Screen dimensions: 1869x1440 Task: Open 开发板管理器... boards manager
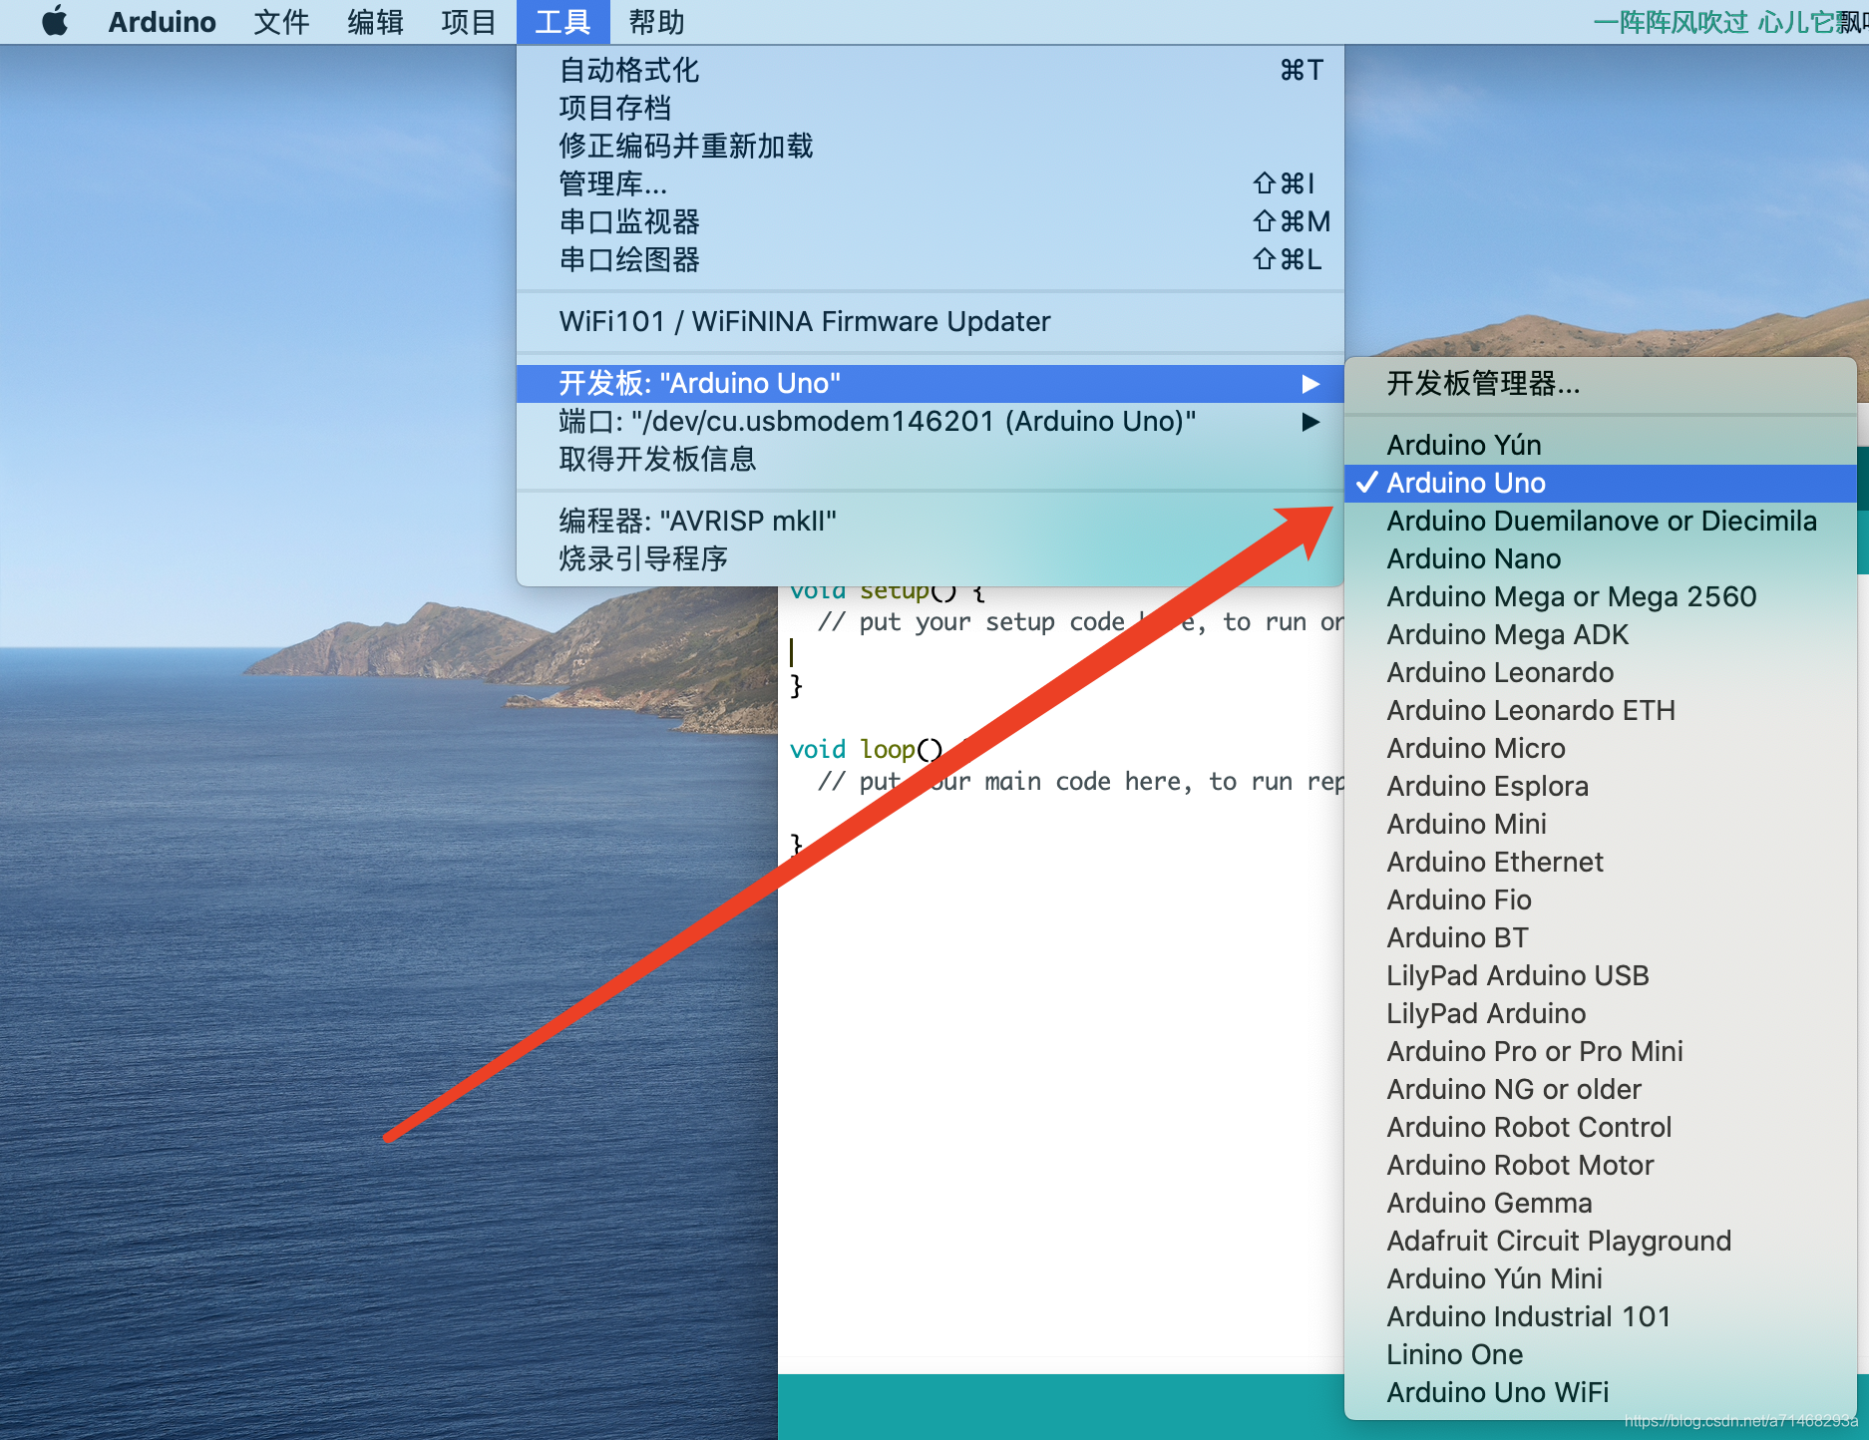click(x=1600, y=383)
